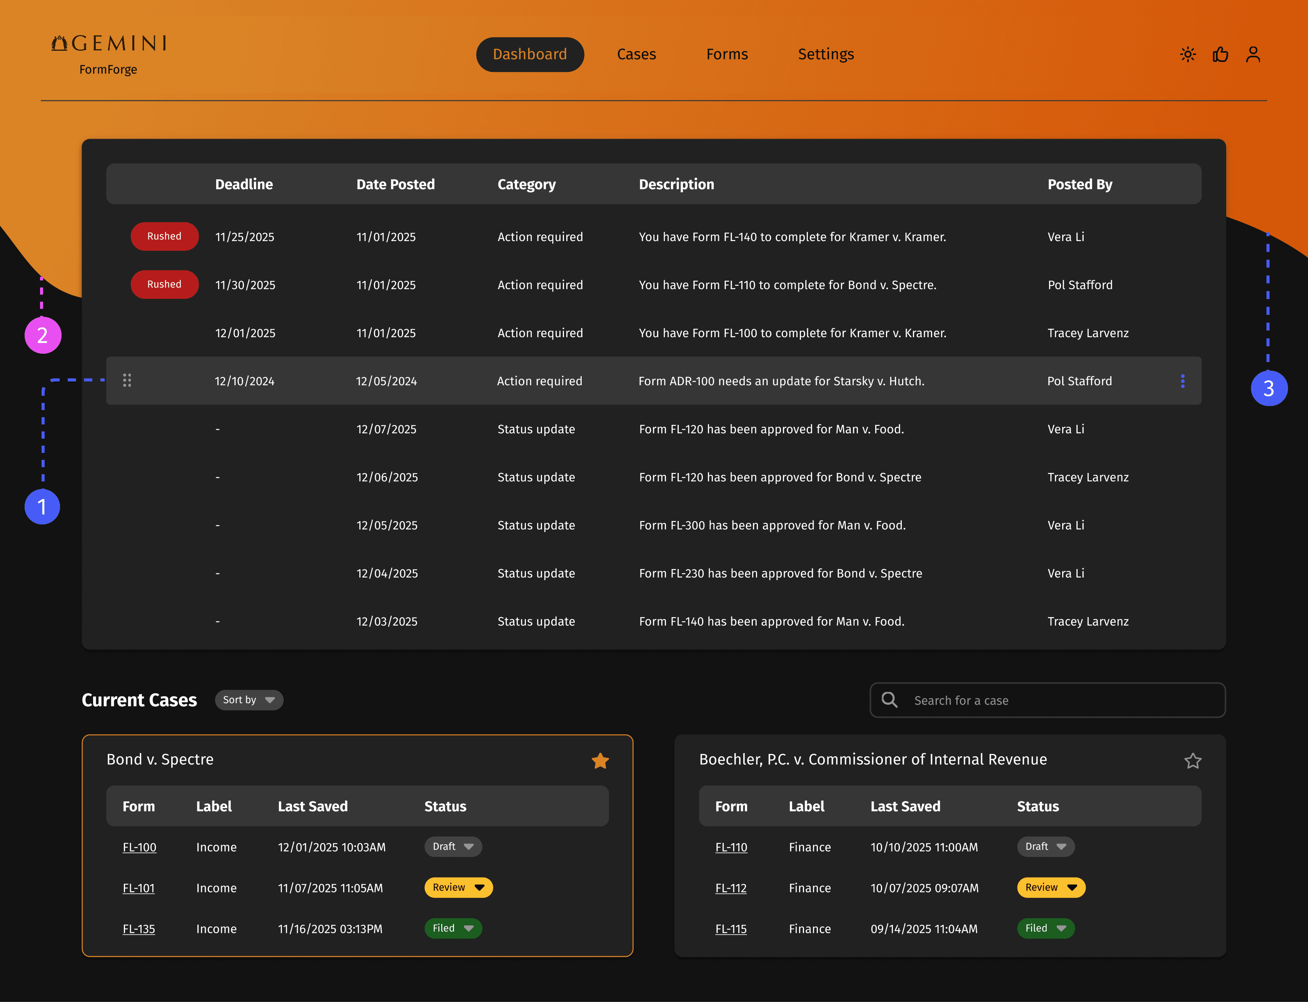The height and width of the screenshot is (1002, 1308).
Task: Click the search magnifier icon
Action: [x=889, y=700]
